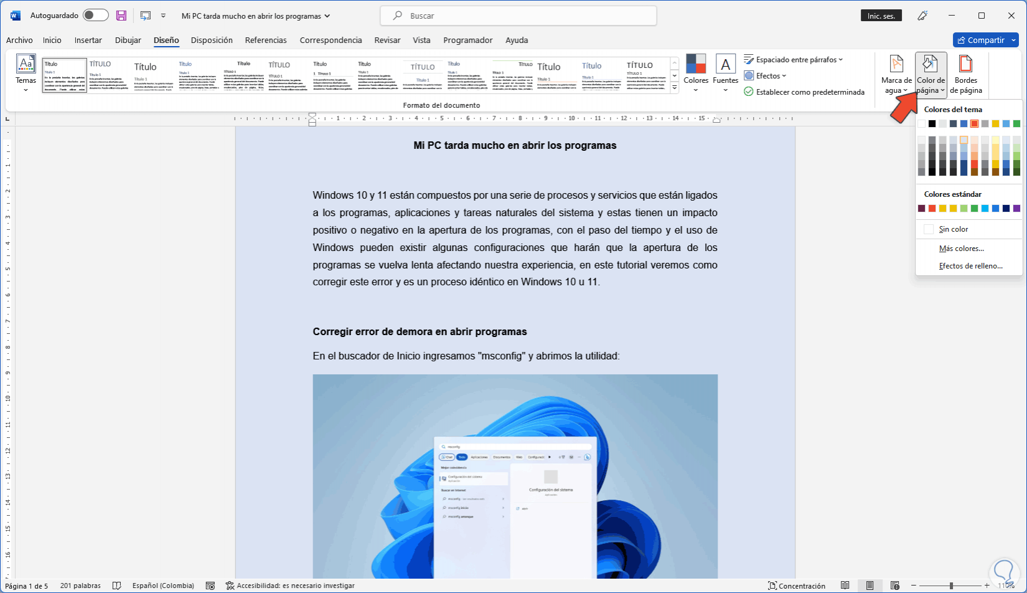
Task: Open the Correspondencia tab
Action: tap(331, 40)
